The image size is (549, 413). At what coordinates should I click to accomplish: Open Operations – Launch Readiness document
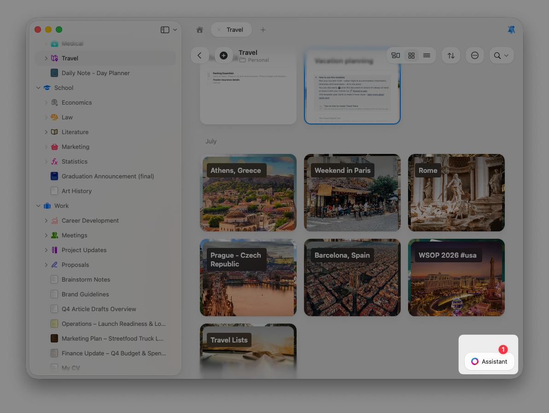[105, 324]
